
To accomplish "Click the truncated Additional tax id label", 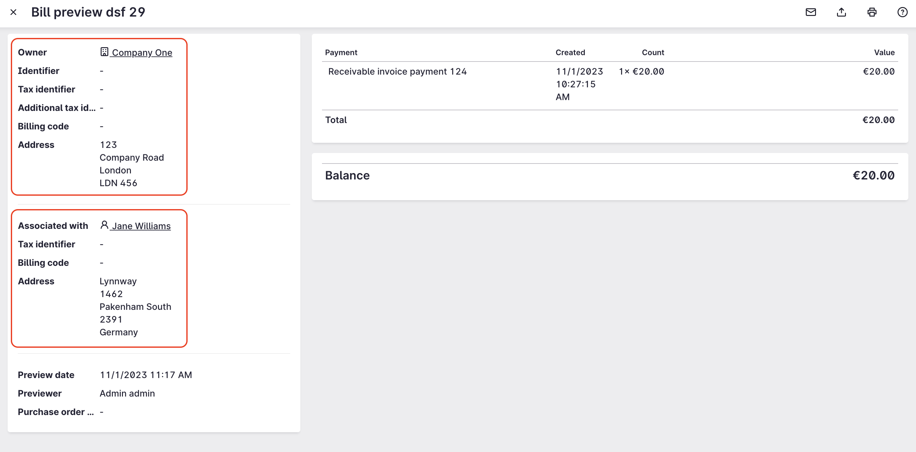I will 57,108.
